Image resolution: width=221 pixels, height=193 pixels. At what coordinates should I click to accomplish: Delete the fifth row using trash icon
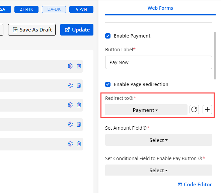tap(79, 144)
